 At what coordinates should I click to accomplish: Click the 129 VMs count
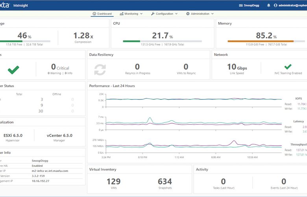(x=114, y=182)
